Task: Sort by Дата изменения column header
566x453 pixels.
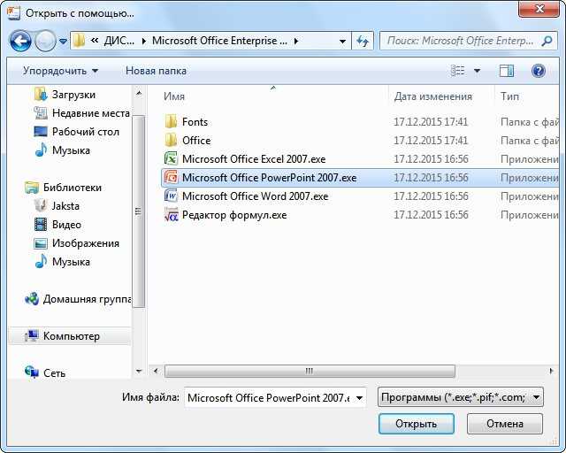Action: [x=432, y=96]
